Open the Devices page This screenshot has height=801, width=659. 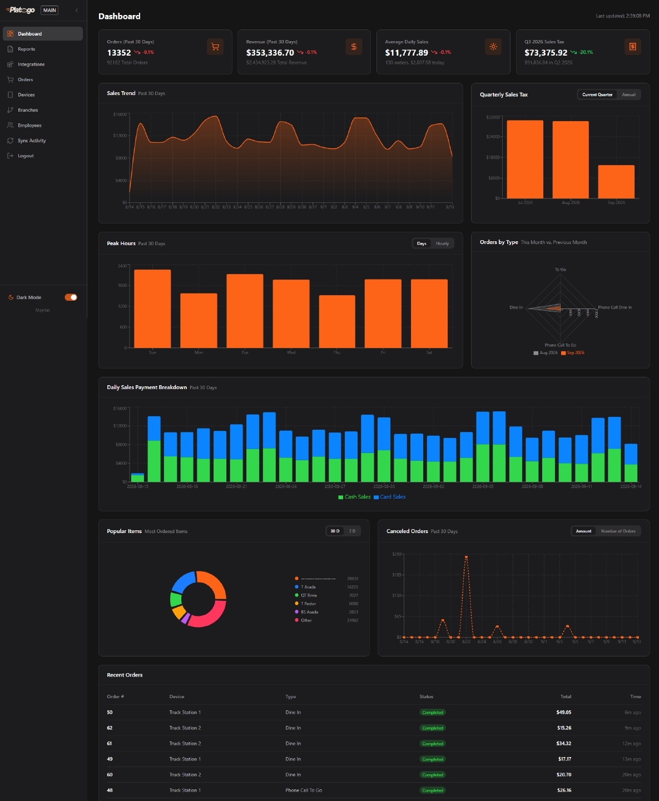pyautogui.click(x=42, y=95)
